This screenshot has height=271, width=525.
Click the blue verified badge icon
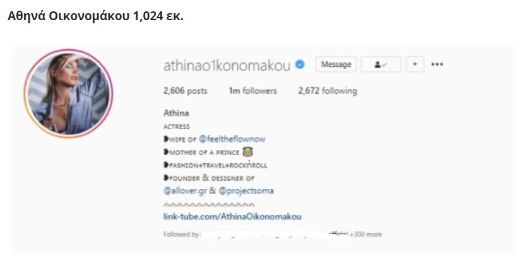click(300, 64)
